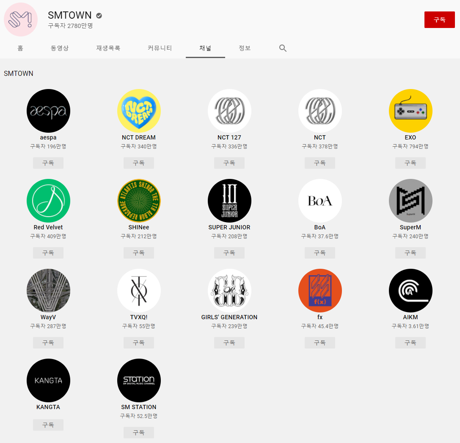This screenshot has height=443, width=460.
Task: Open the Red Velvet name link
Action: 48,227
